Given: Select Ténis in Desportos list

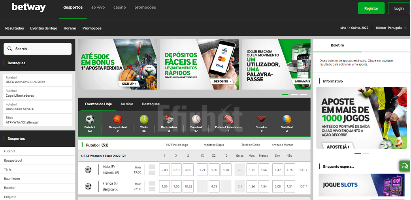Looking at the screenshot, I should [x=38, y=170].
